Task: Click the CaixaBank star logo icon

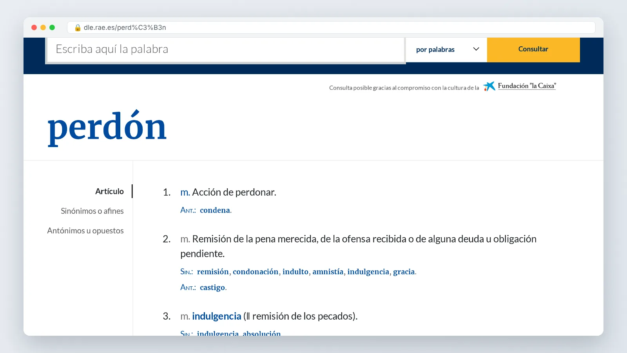Action: (489, 86)
